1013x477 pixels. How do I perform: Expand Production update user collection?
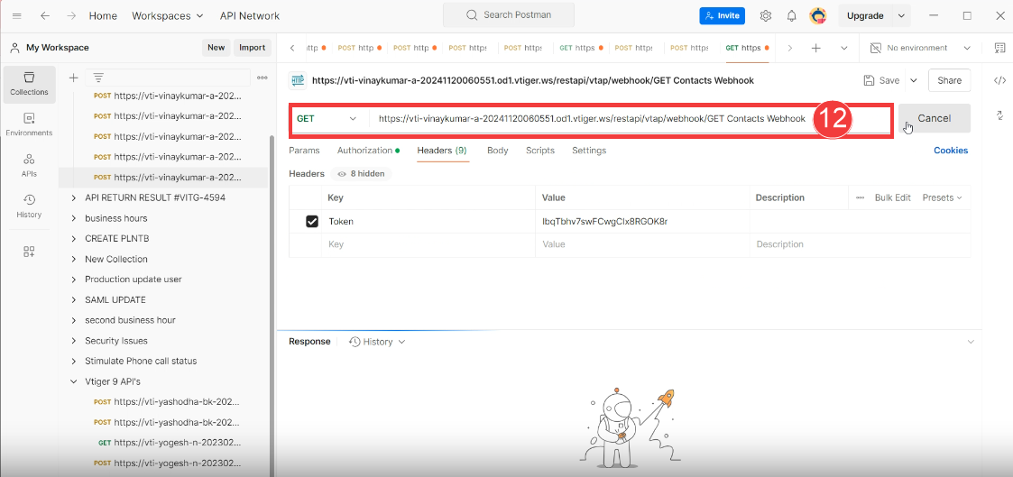(x=74, y=280)
